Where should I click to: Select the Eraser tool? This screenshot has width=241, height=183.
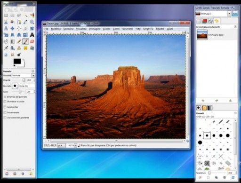click(x=32, y=41)
